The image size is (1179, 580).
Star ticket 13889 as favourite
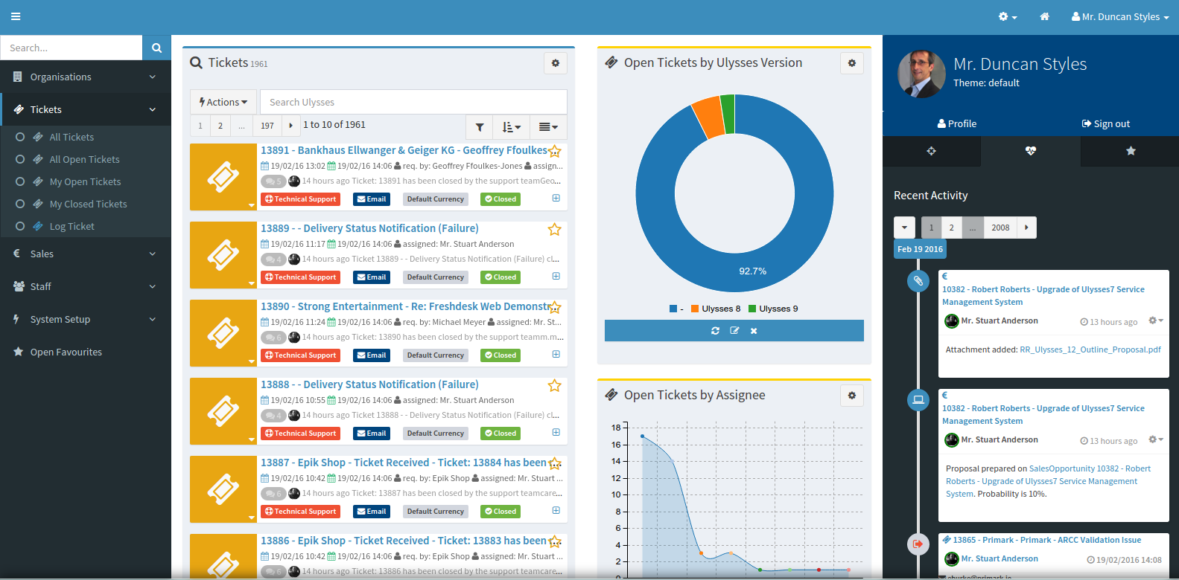(555, 230)
